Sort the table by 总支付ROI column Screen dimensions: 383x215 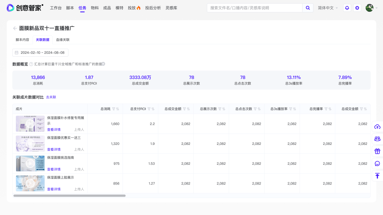(x=153, y=109)
